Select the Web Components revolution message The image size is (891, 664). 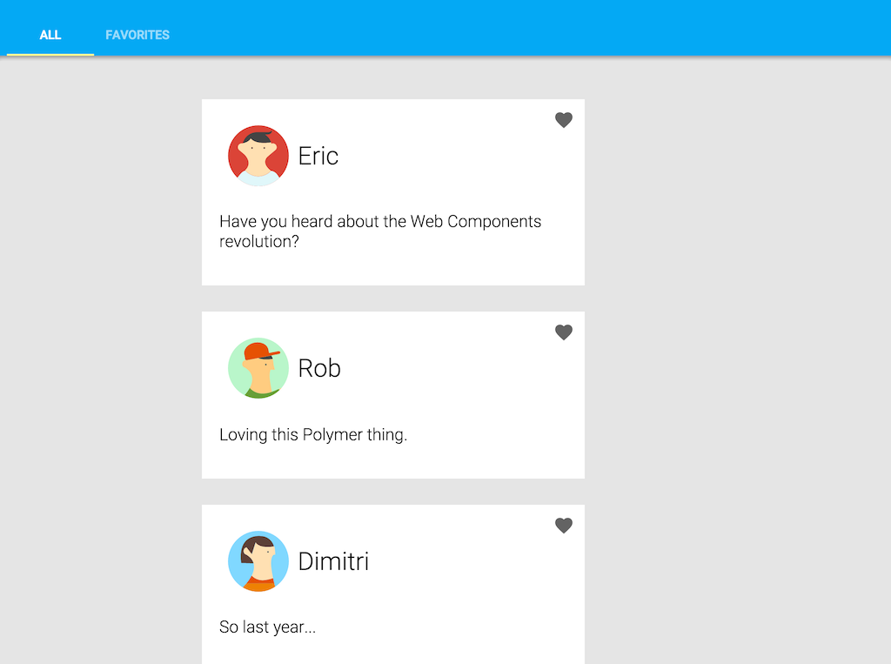point(380,231)
